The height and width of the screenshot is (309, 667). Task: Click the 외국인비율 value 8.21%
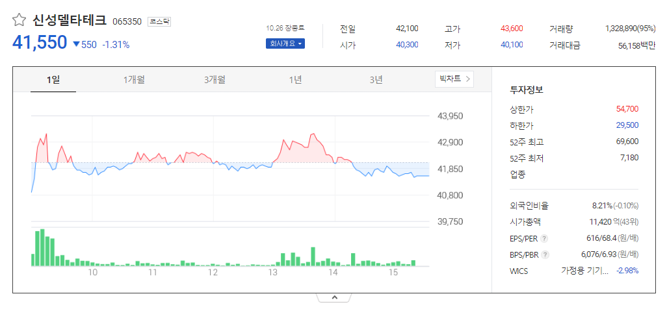603,206
